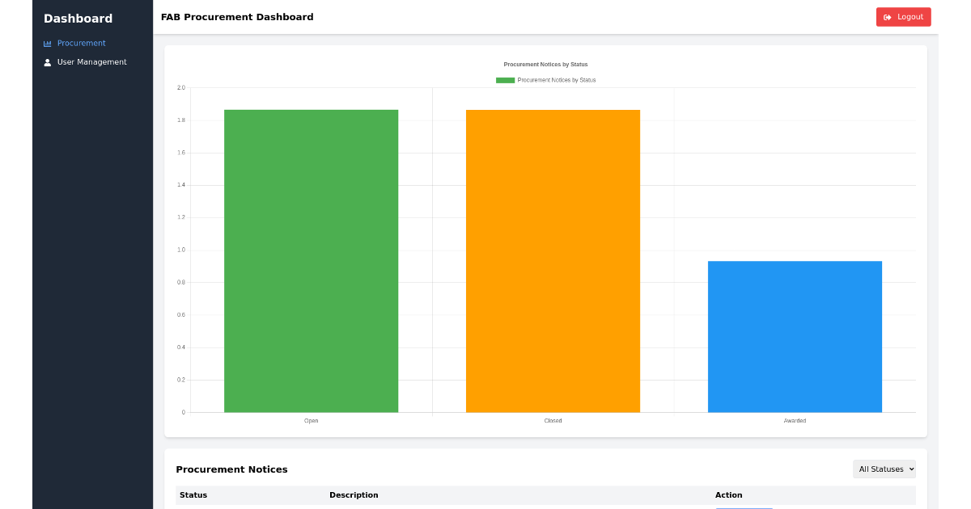Click the chart title Procurement Notices by Status

click(x=545, y=64)
